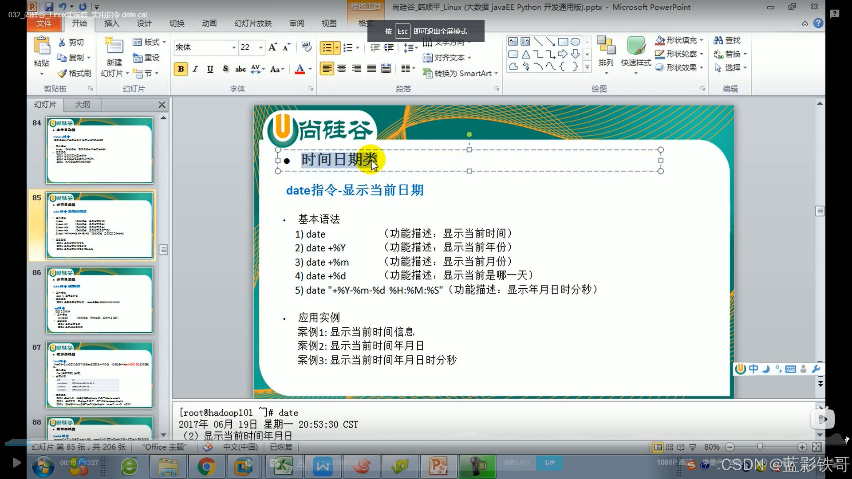Click the Reset (重设) slide button
852x479 pixels.
[146, 58]
